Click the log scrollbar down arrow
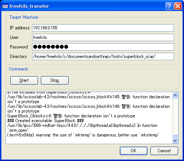Image resolution: width=184 pixels, height=161 pixels. 175,140
